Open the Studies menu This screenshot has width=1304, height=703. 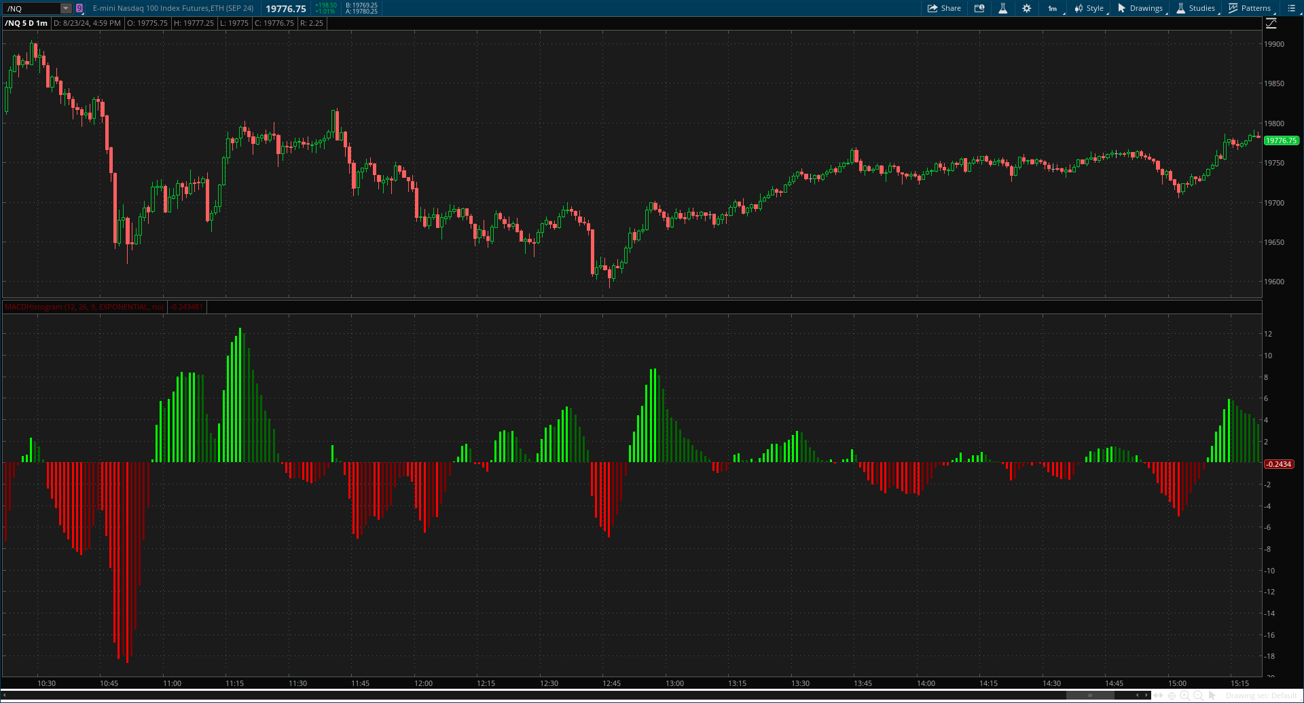point(1196,8)
